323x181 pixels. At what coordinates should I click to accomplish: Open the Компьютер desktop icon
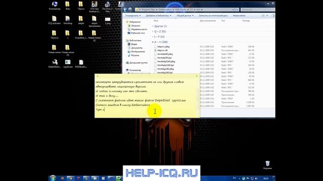55,6
